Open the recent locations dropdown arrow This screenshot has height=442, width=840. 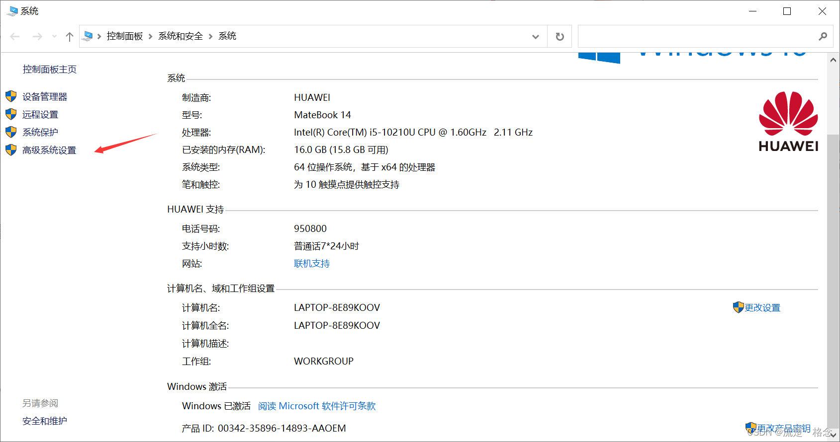coord(54,36)
